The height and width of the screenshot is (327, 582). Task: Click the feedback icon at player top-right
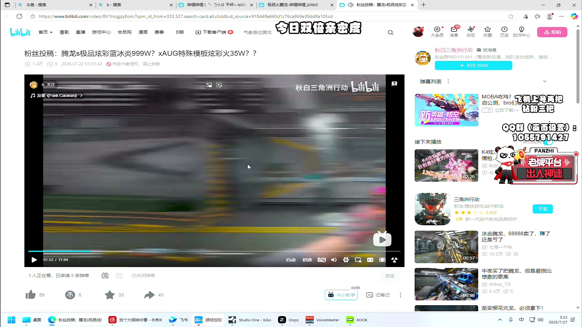pos(394,84)
